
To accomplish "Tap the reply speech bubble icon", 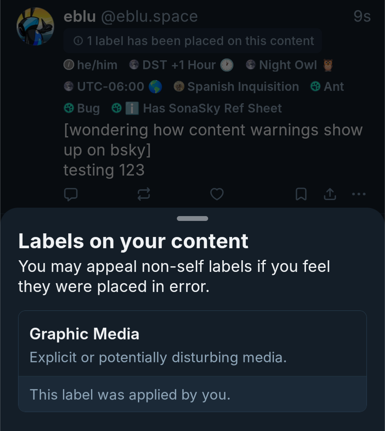I will pyautogui.click(x=71, y=194).
